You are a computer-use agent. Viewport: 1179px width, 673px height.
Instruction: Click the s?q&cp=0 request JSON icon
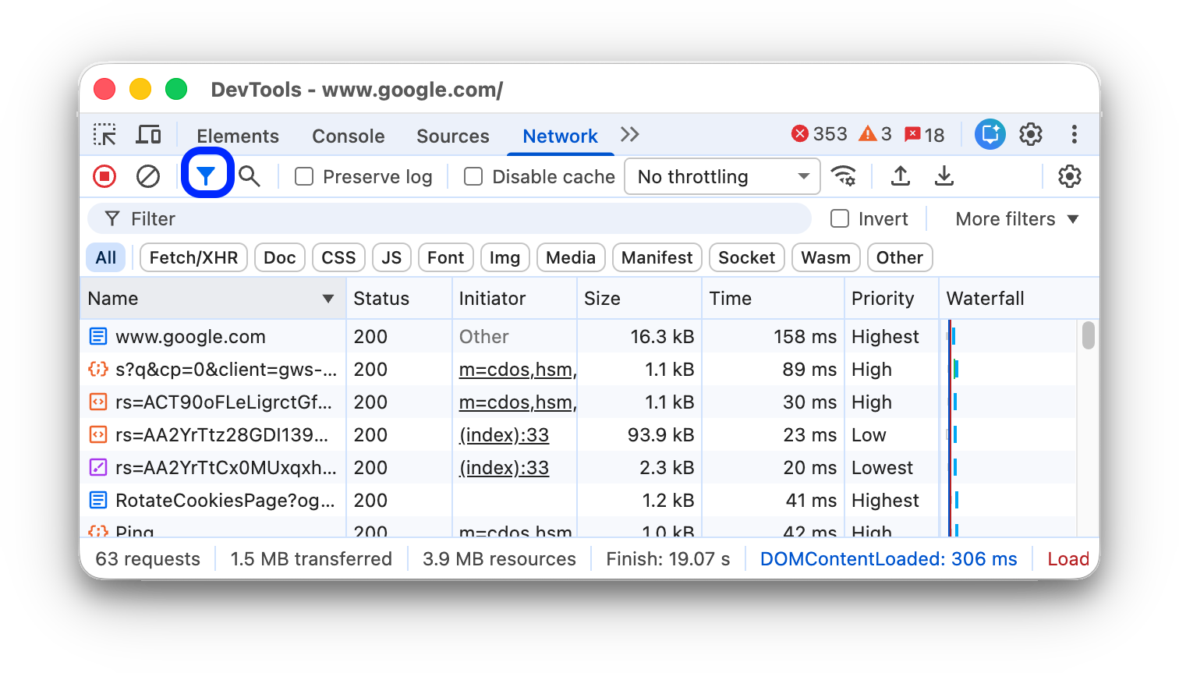coord(98,369)
